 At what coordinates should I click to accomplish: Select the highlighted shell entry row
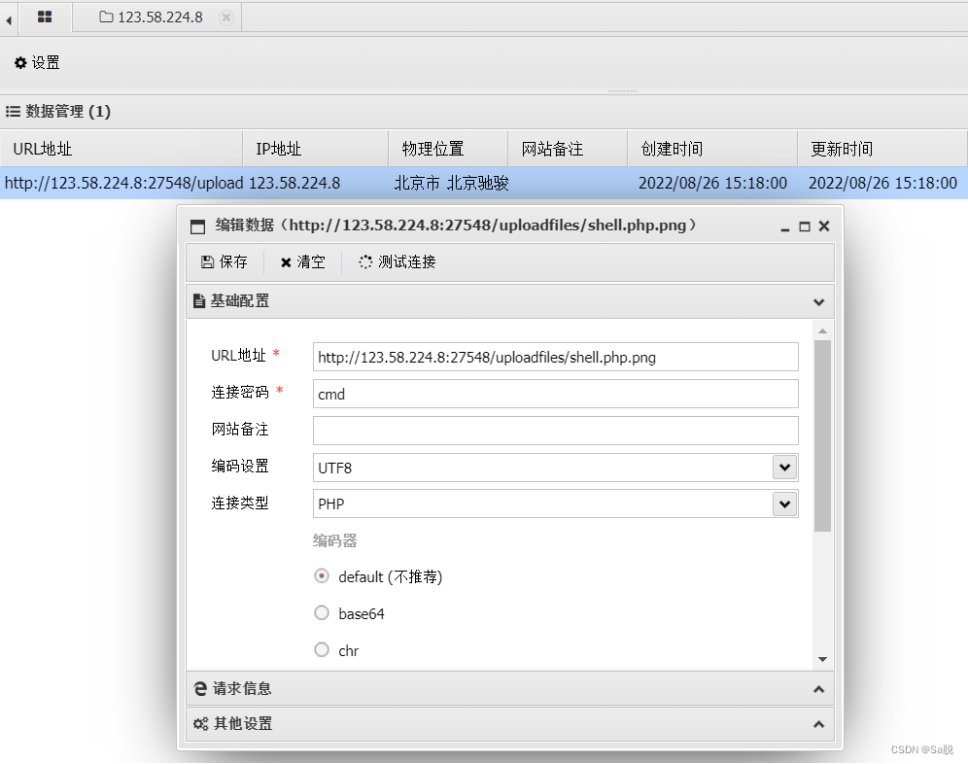(389, 183)
